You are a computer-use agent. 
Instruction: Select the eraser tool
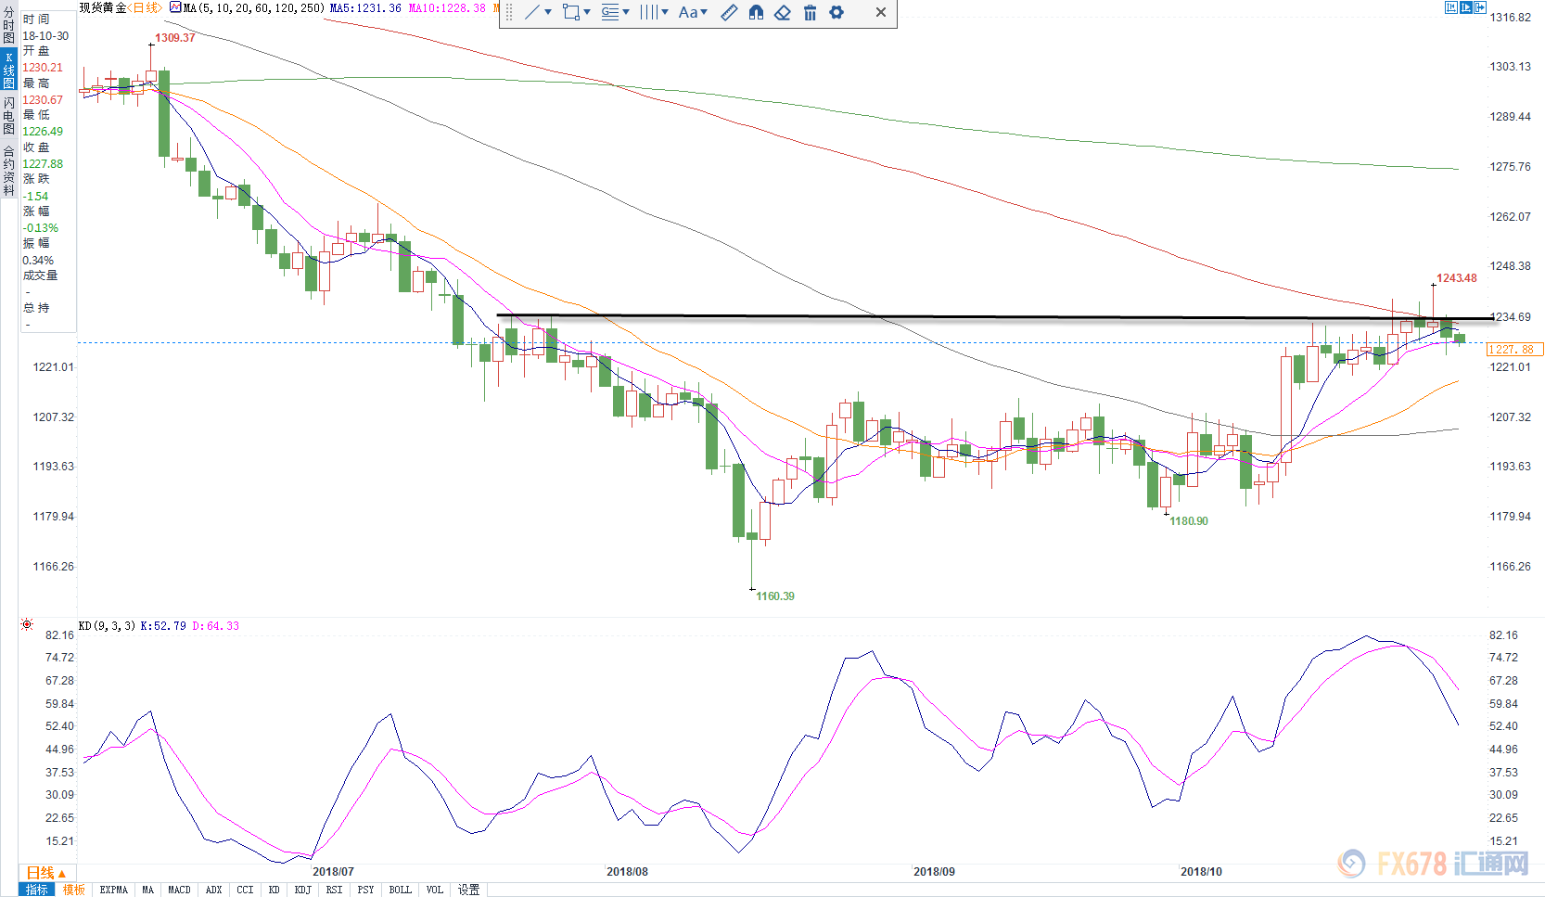pos(783,12)
